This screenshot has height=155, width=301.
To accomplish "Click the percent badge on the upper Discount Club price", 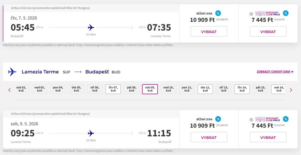I will pyautogui.click(x=285, y=13).
